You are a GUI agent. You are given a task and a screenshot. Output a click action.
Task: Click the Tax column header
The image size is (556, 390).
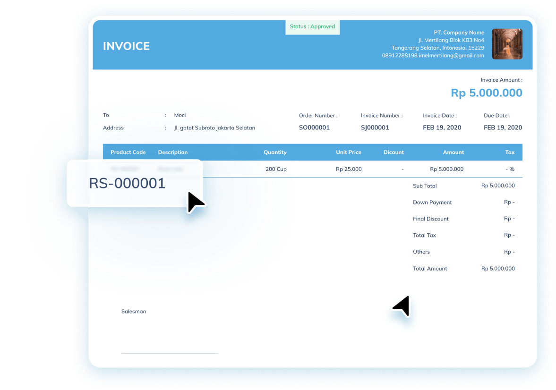click(510, 153)
